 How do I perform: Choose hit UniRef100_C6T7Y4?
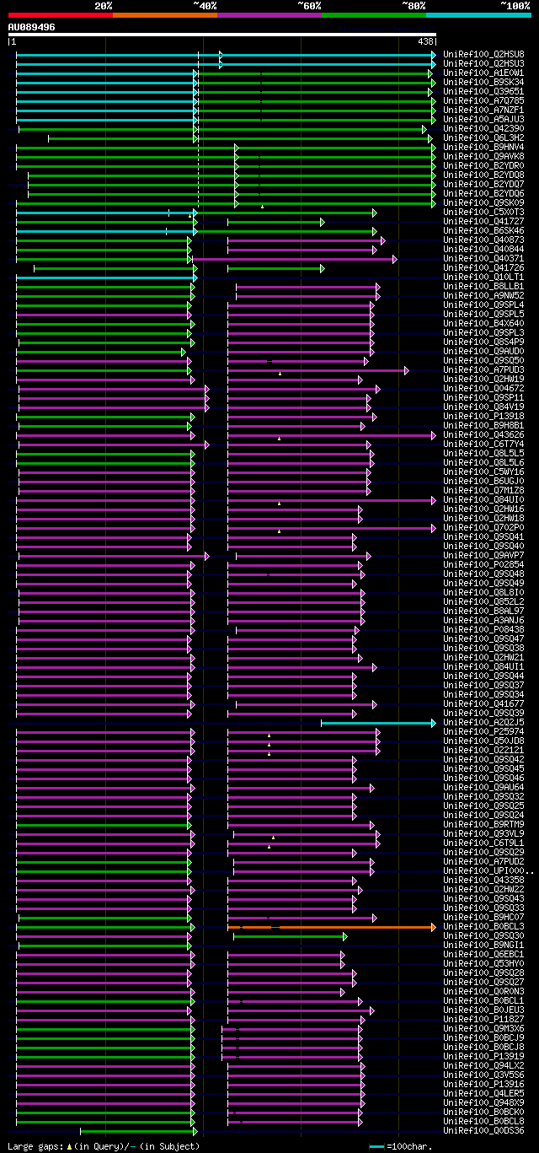click(x=483, y=444)
